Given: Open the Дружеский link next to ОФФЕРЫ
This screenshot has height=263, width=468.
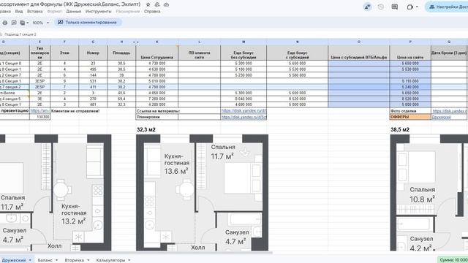Looking at the screenshot, I should (442, 117).
